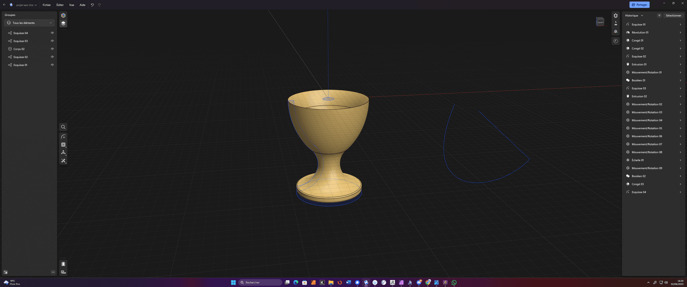
Task: Expand the Échelle 01 history step
Action: coord(680,160)
